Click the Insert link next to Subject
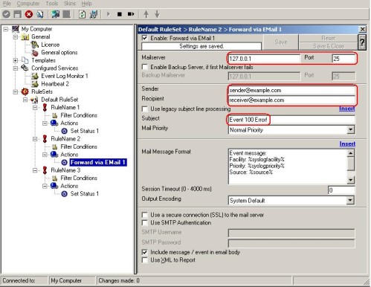The height and width of the screenshot is (287, 371). click(x=346, y=109)
